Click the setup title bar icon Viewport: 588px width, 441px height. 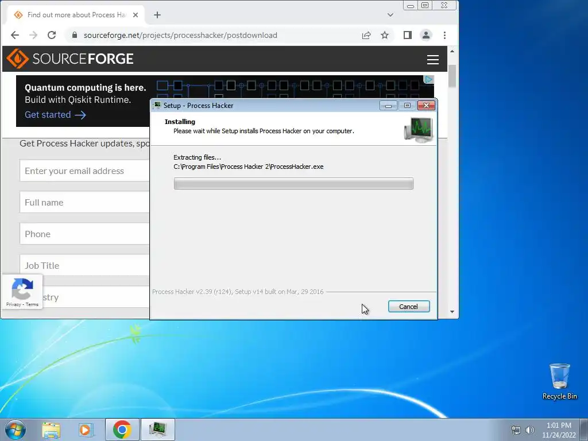pyautogui.click(x=157, y=106)
